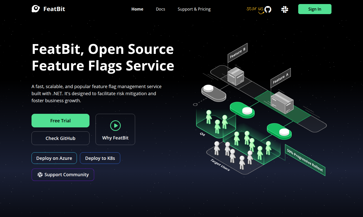Open the GitHub octocat icon in header
Screen dimensions: 363x217
(268, 10)
